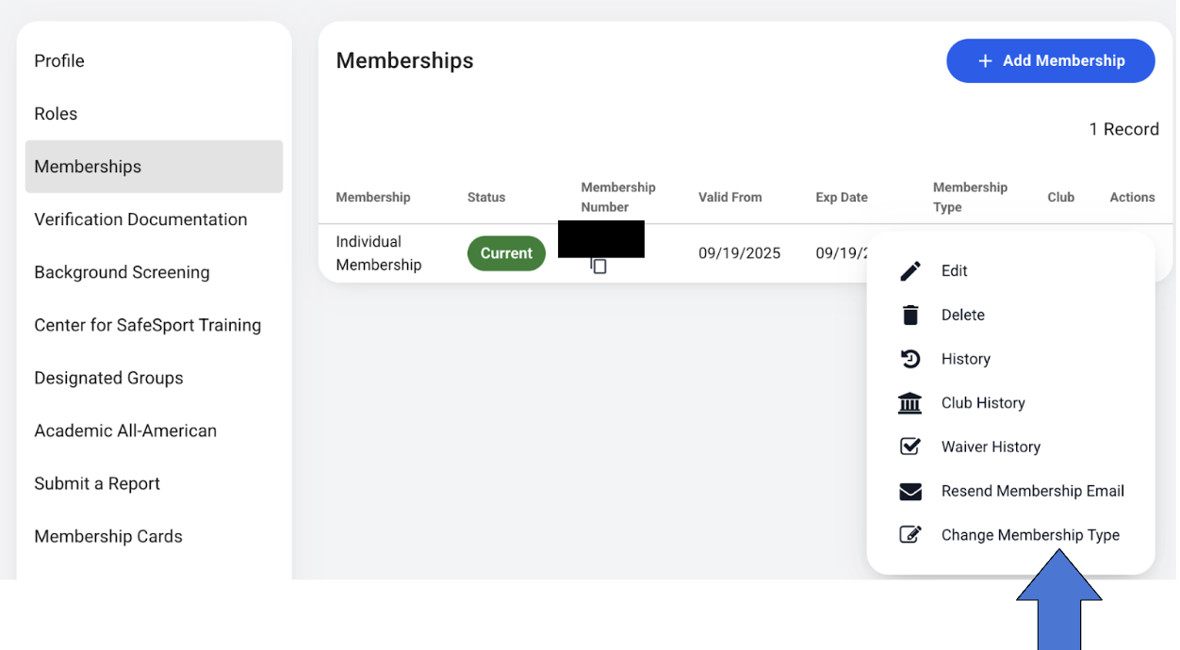Click the Change Membership Type edit icon
Image resolution: width=1180 pixels, height=650 pixels.
[910, 535]
